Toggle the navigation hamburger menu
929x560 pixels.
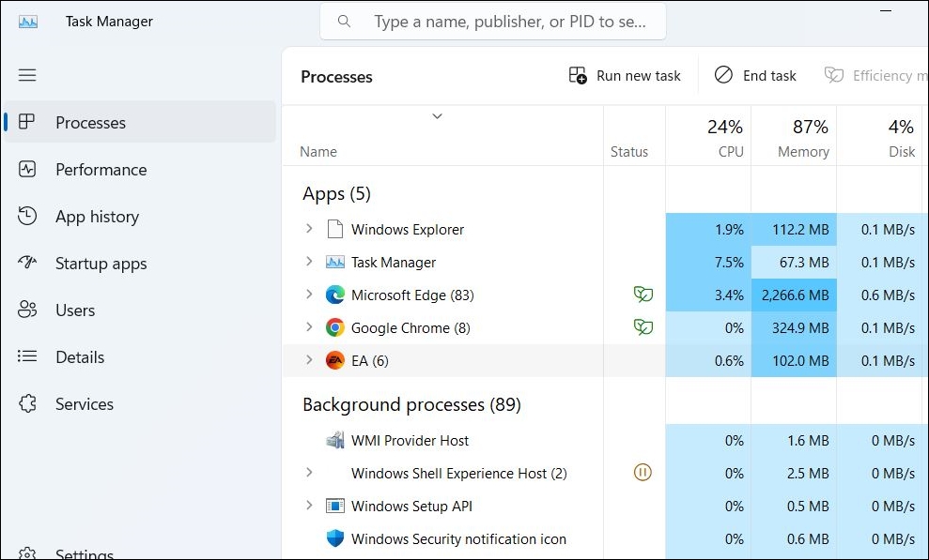click(x=27, y=74)
